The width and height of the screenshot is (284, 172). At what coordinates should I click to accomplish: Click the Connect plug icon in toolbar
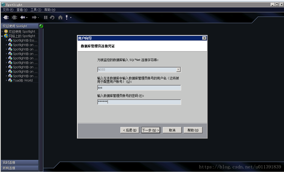click(x=6, y=17)
